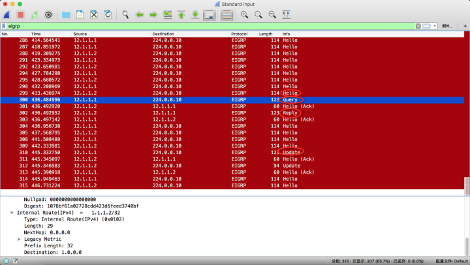Screen dimensions: 470x265
Task: Start capture with the shark fin icon
Action: point(7,15)
